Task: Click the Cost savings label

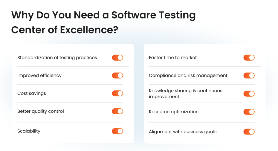Action: (31, 93)
